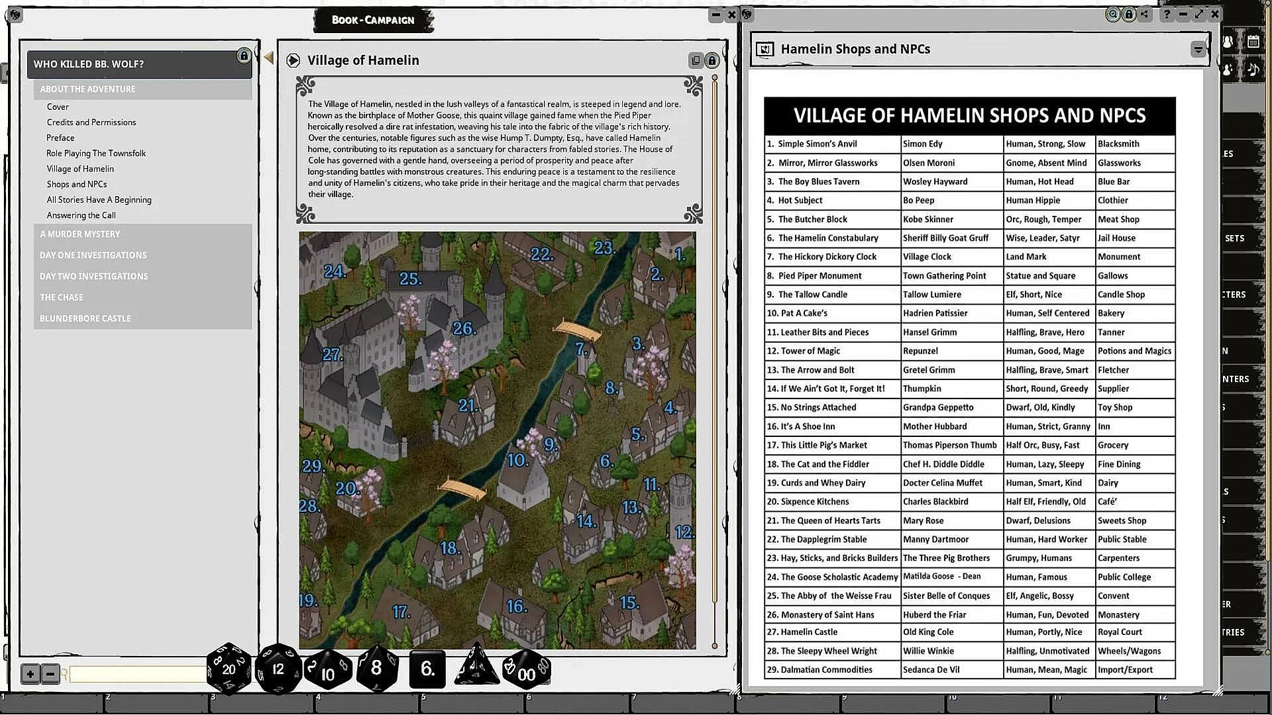
Task: Click the Village of Hamelin page scrollbar
Action: 714,331
